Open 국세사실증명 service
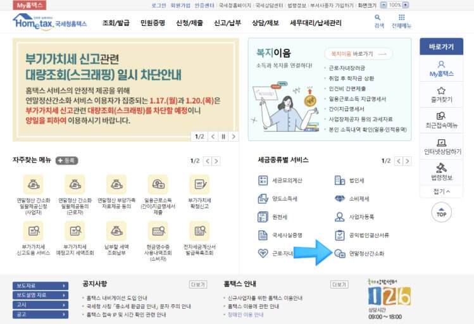The width and height of the screenshot is (474, 324). pos(280,235)
